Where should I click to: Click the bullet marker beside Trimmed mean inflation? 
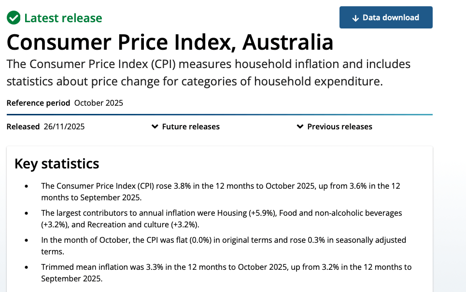pyautogui.click(x=26, y=267)
